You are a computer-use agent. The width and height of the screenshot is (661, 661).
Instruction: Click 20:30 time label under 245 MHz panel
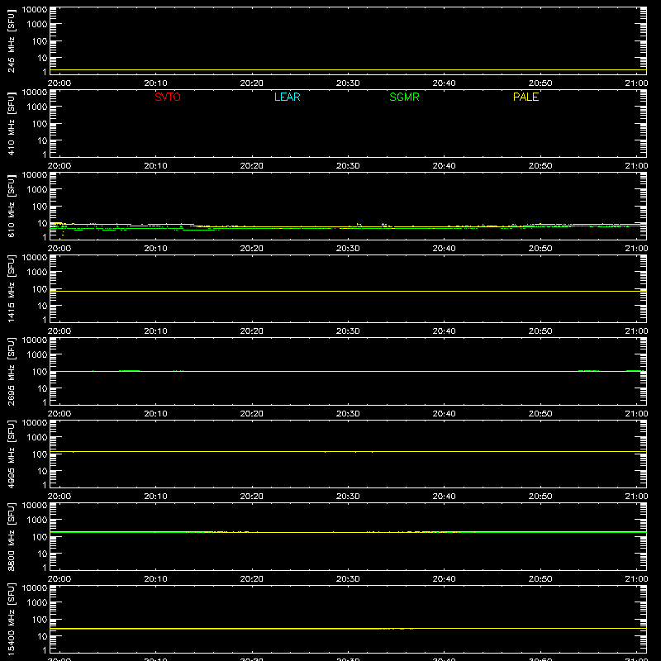click(348, 83)
